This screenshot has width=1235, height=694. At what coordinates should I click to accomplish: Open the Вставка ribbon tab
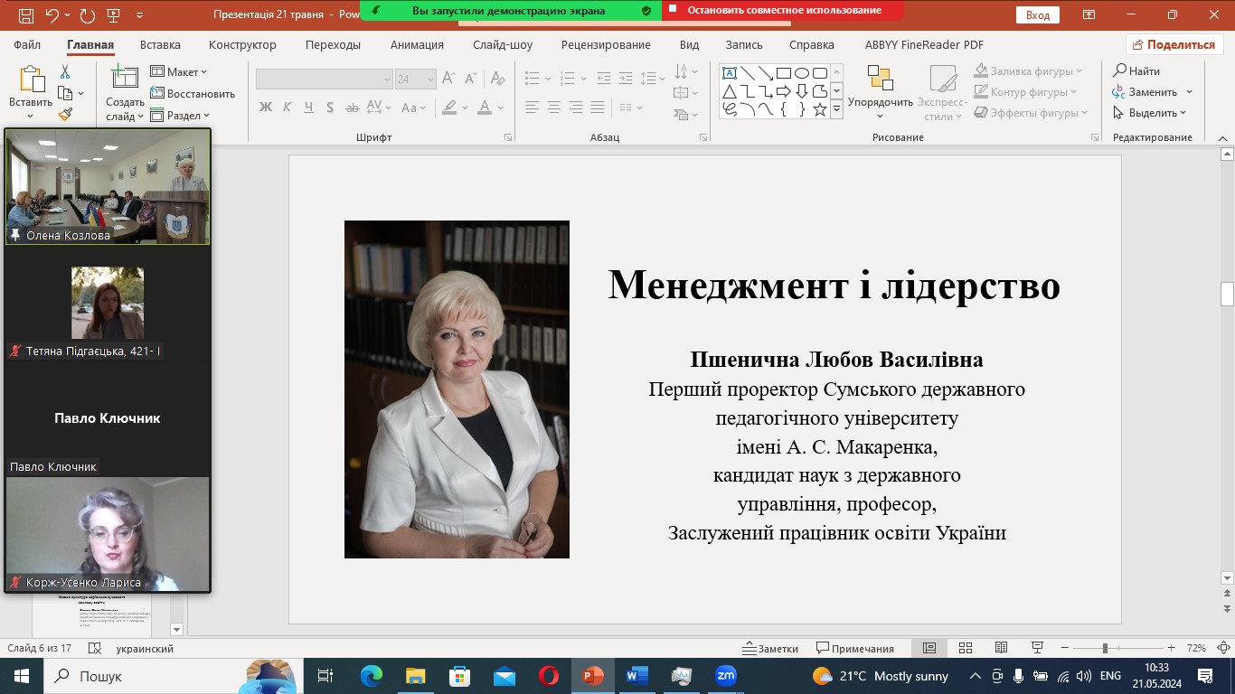(x=160, y=45)
